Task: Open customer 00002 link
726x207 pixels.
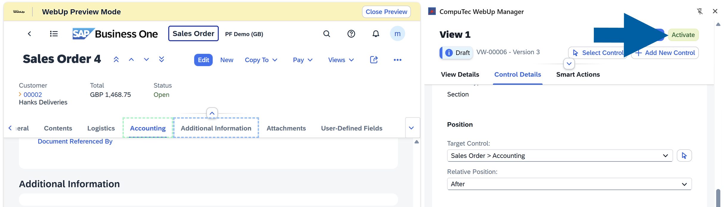Action: click(x=33, y=95)
